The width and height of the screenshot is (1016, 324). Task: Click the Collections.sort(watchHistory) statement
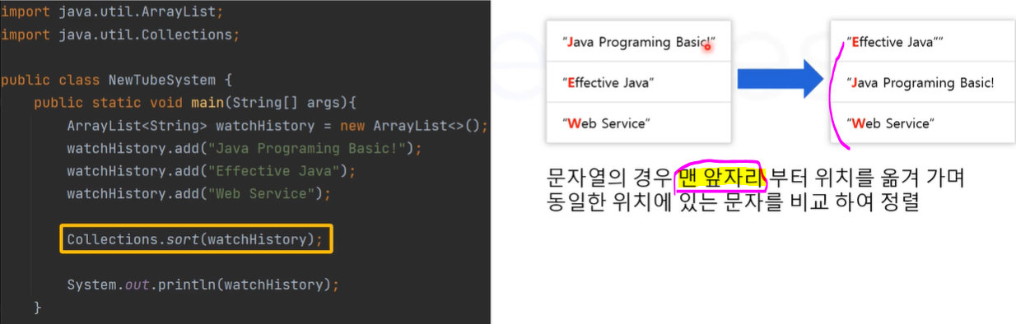coord(196,239)
